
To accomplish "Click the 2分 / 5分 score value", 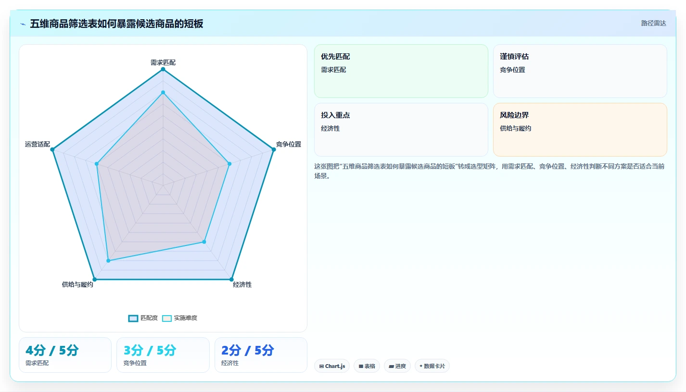I will point(248,350).
